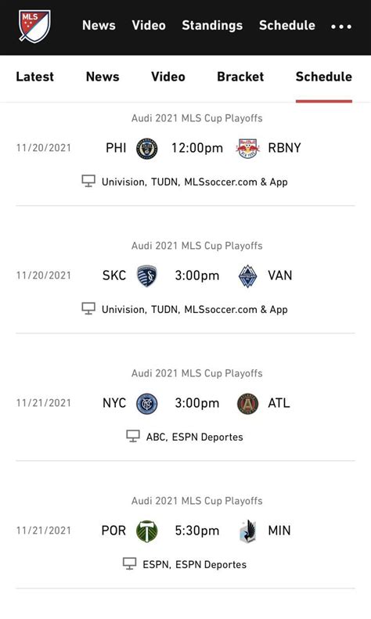The image size is (371, 619).
Task: Click the Atlanta United crest
Action: coord(247,404)
